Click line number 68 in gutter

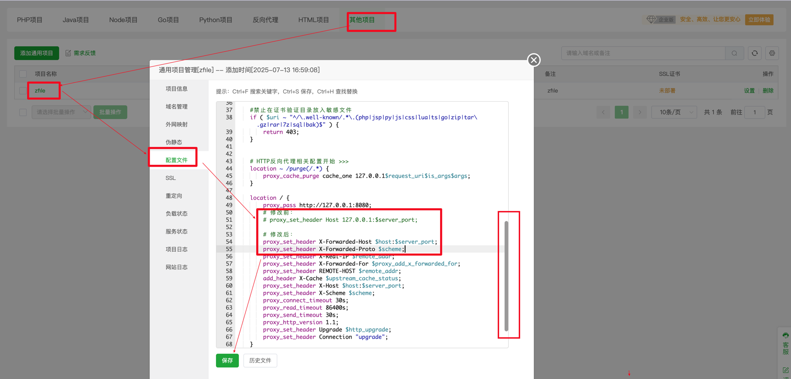[x=229, y=344]
